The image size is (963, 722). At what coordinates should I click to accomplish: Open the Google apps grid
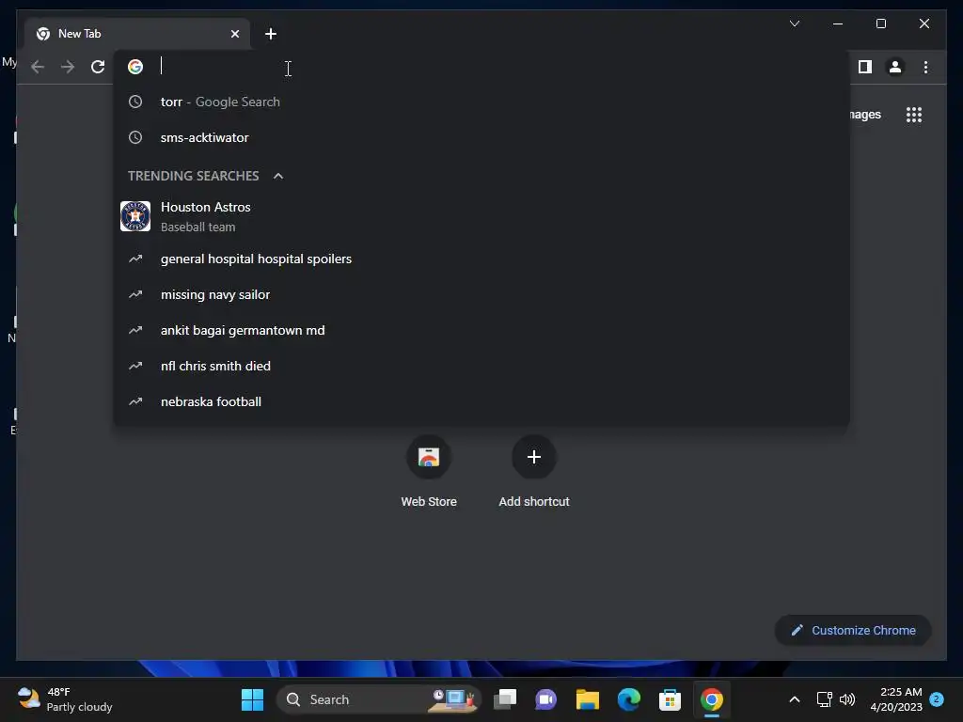[914, 114]
